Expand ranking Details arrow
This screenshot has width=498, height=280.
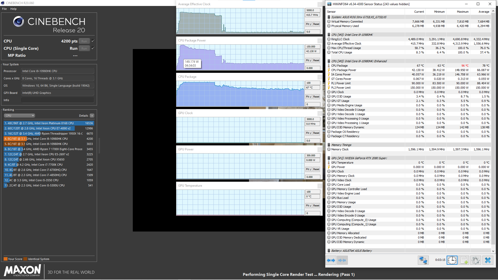pyautogui.click(x=92, y=116)
